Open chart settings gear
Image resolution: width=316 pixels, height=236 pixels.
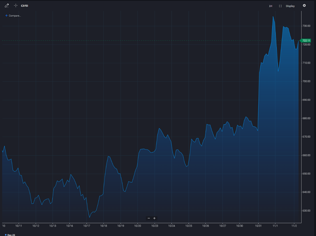pyautogui.click(x=304, y=6)
